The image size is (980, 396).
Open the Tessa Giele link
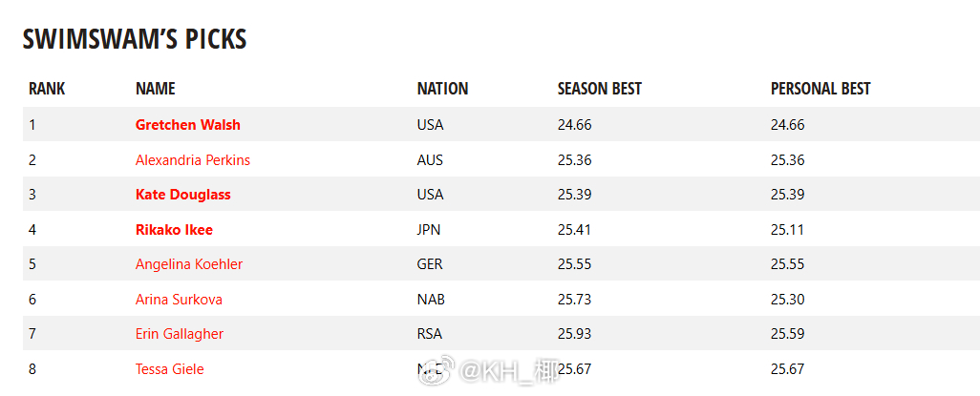point(169,369)
